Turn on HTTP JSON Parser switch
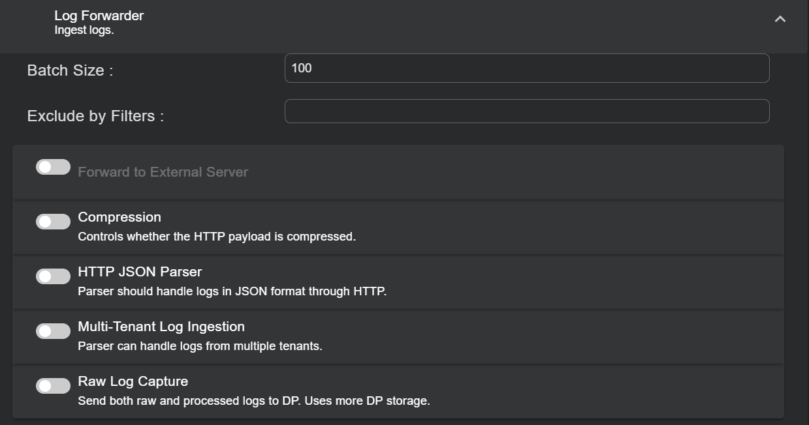 [x=53, y=277]
